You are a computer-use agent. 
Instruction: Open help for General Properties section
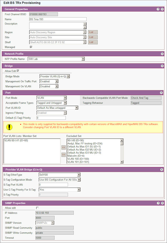click(158, 9)
